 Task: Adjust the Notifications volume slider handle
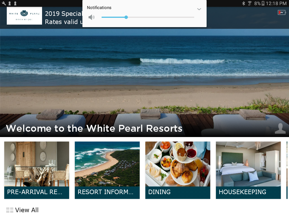pyautogui.click(x=126, y=17)
